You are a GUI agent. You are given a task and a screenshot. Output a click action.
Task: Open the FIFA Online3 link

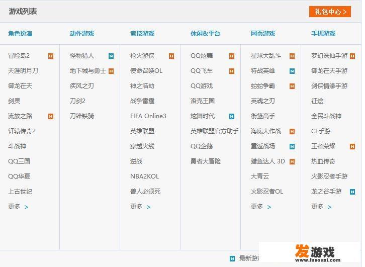[148, 116]
